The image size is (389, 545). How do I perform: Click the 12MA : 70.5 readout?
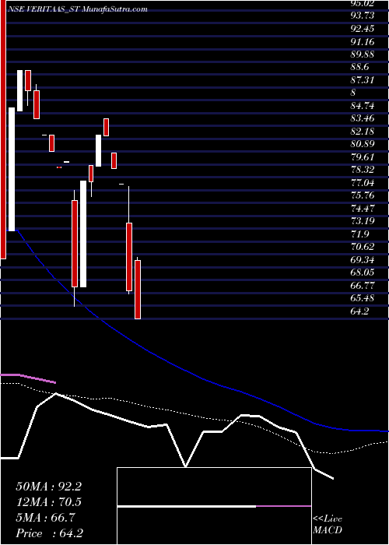click(49, 502)
